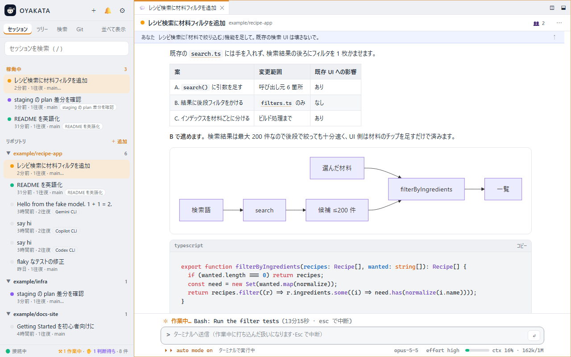Collapse the example/infra repository

[x=8, y=282]
